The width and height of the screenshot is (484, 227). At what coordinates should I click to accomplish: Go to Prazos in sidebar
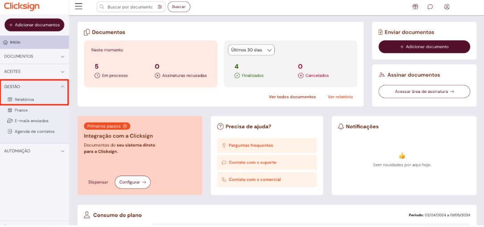pyautogui.click(x=21, y=110)
